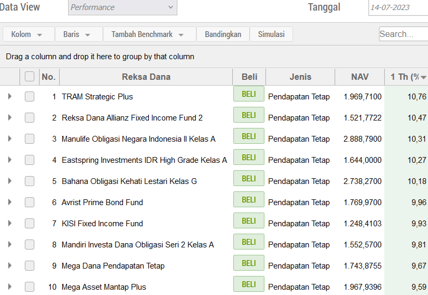Select NAV value 2.888,7900
The width and height of the screenshot is (428, 295).
tap(363, 139)
